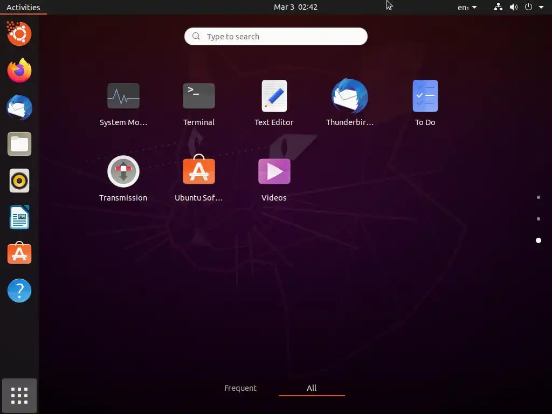The width and height of the screenshot is (552, 414).
Task: Open the Mar 3 02:42 clock menu
Action: [x=296, y=7]
